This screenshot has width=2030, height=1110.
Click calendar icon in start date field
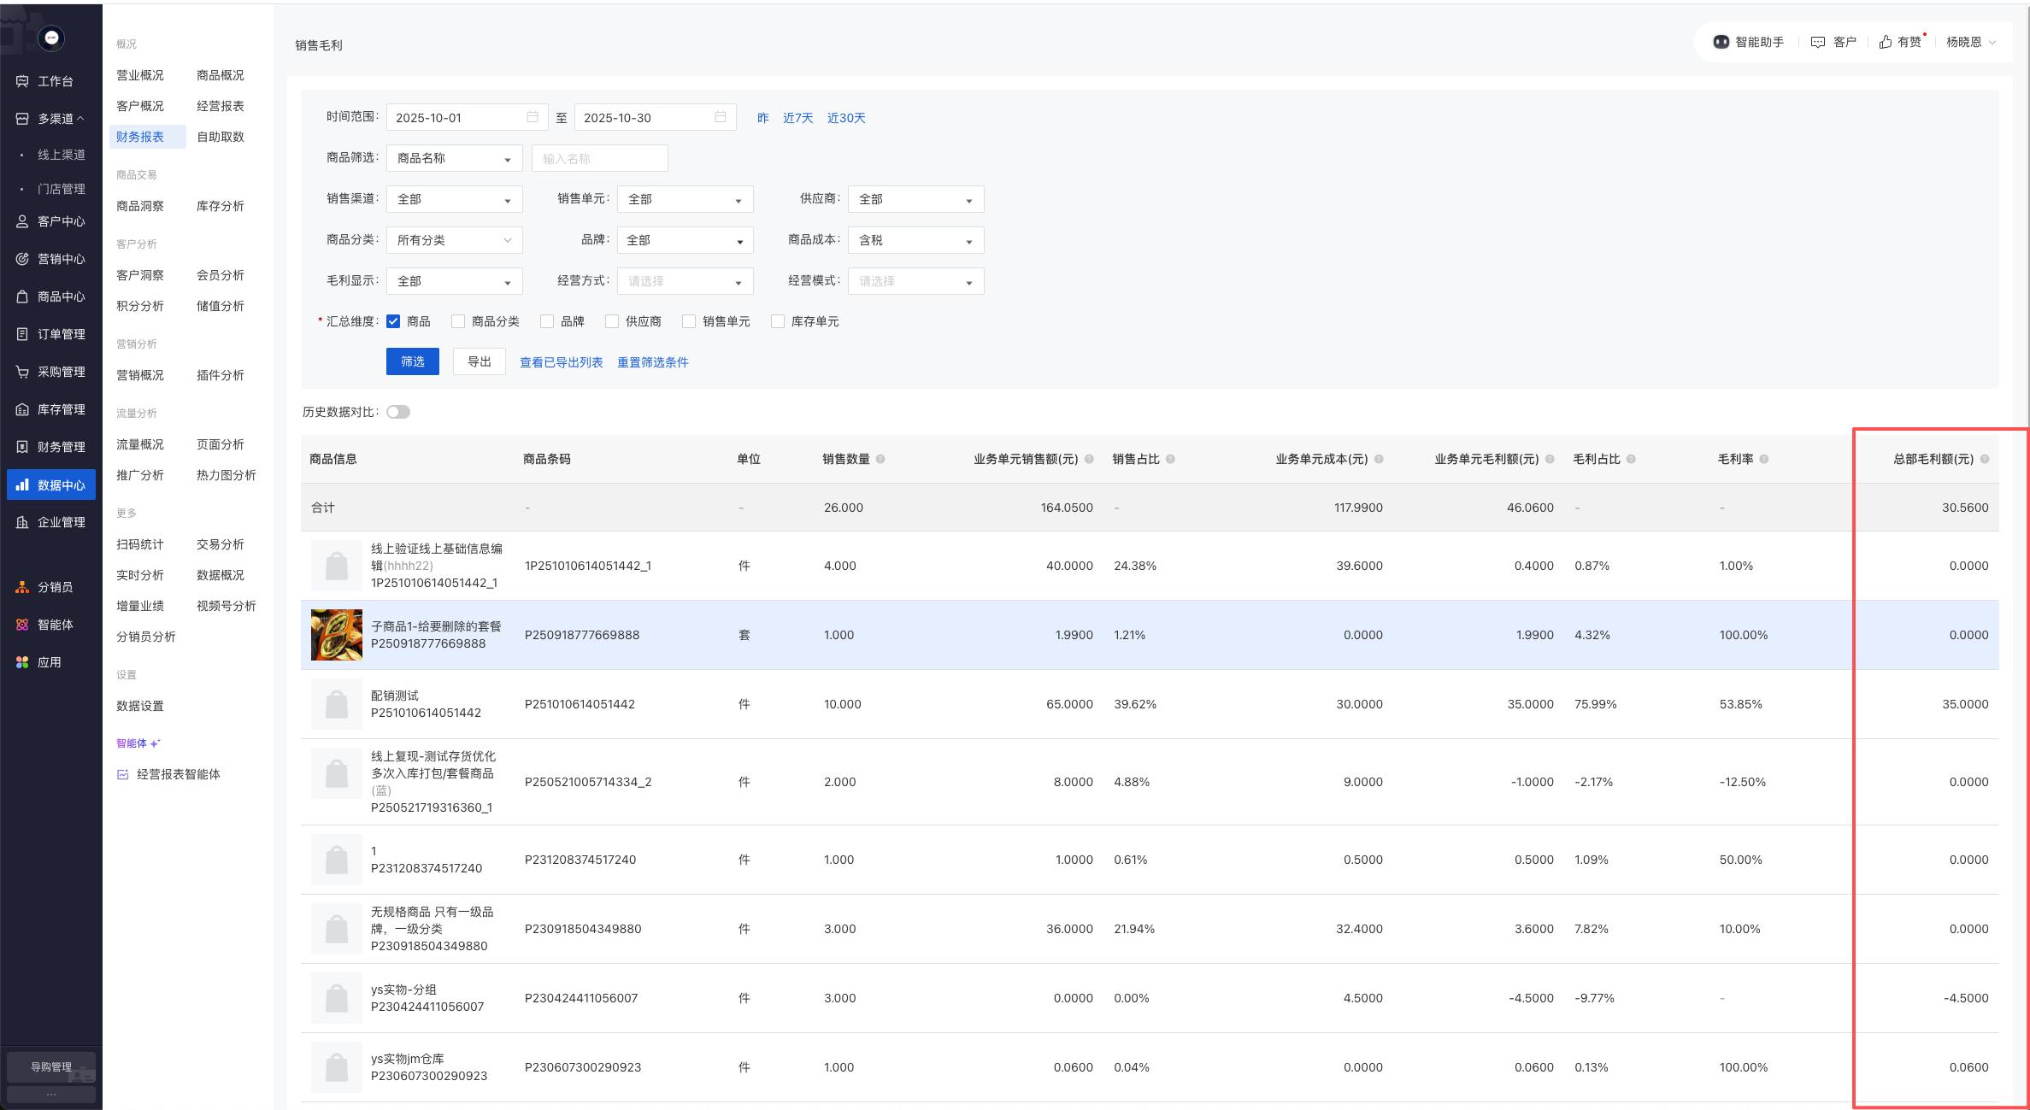(x=532, y=117)
